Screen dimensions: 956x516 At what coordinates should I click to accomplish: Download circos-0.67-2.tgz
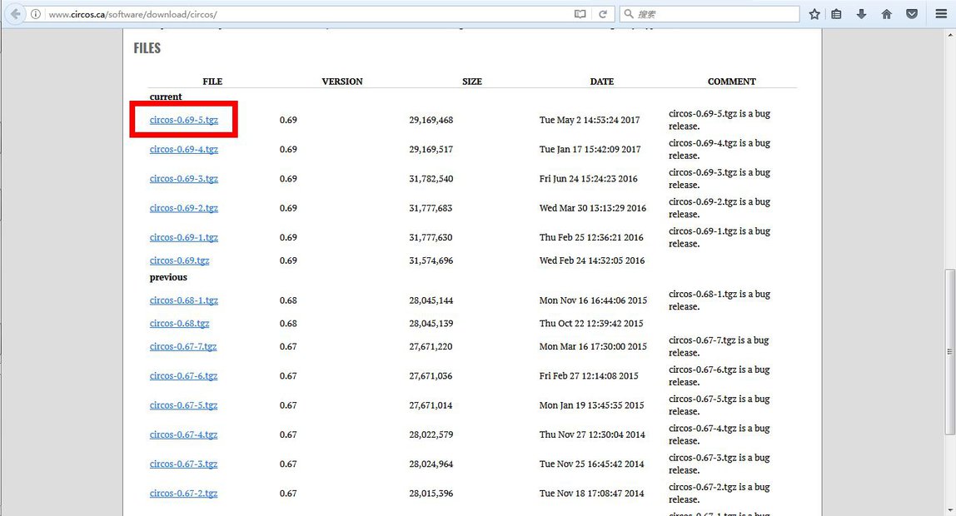point(183,493)
